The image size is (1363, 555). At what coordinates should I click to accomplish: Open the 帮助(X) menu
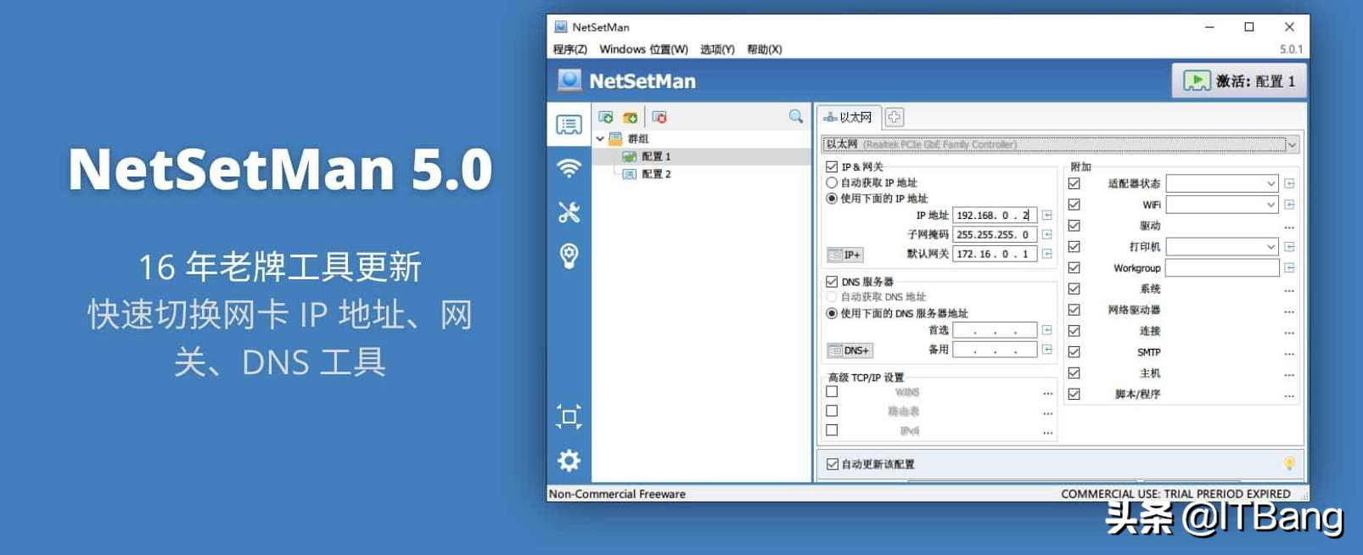click(765, 49)
